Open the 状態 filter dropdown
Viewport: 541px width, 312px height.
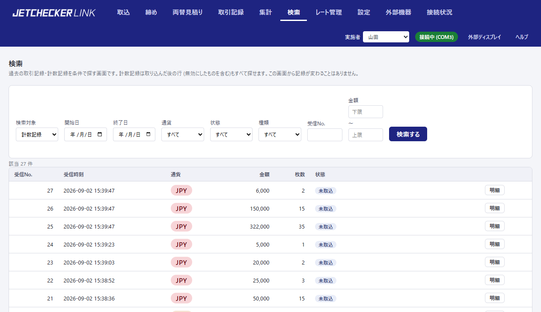pyautogui.click(x=231, y=134)
